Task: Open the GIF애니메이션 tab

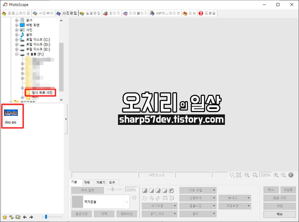Action: pyautogui.click(x=165, y=13)
